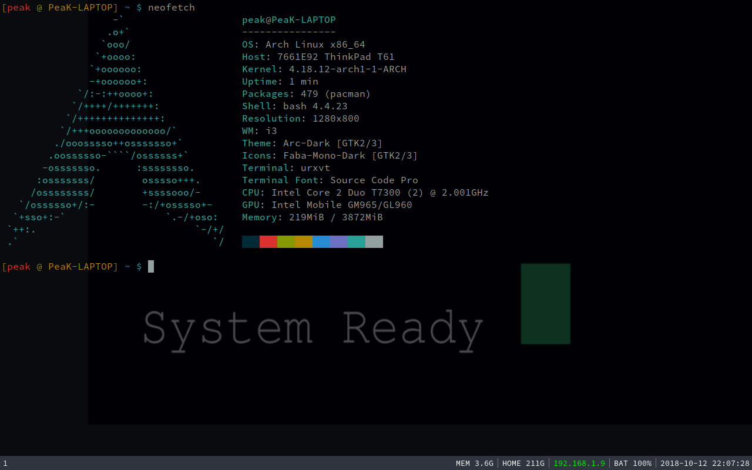Click the WM: i3 line
Image resolution: width=752 pixels, height=470 pixels.
point(260,131)
